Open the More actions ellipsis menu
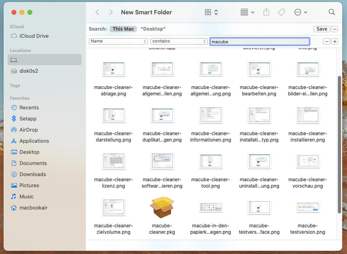347x254 pixels. pyautogui.click(x=300, y=12)
